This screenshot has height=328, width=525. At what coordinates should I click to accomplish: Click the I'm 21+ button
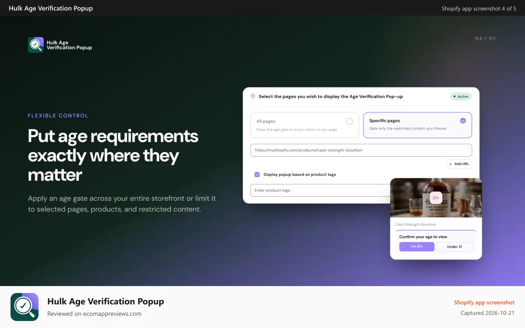pyautogui.click(x=416, y=247)
